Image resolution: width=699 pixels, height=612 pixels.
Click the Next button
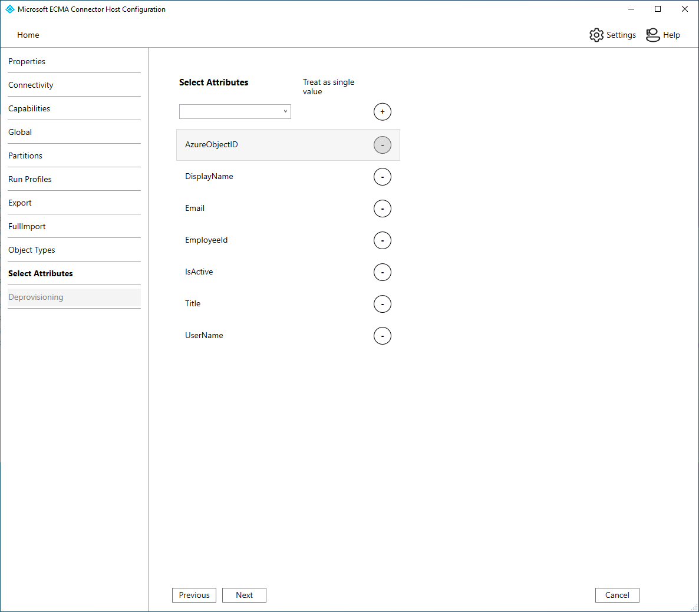click(244, 595)
